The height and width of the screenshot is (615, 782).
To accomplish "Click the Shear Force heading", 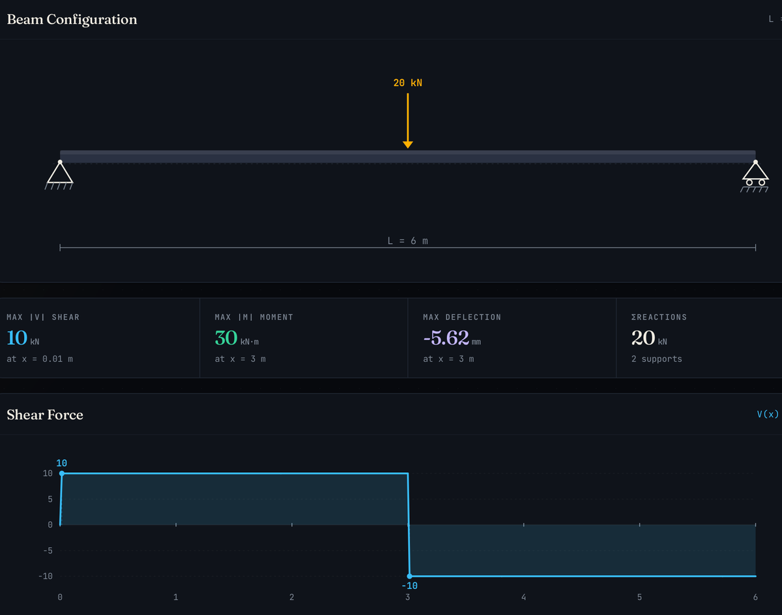I will 45,415.
